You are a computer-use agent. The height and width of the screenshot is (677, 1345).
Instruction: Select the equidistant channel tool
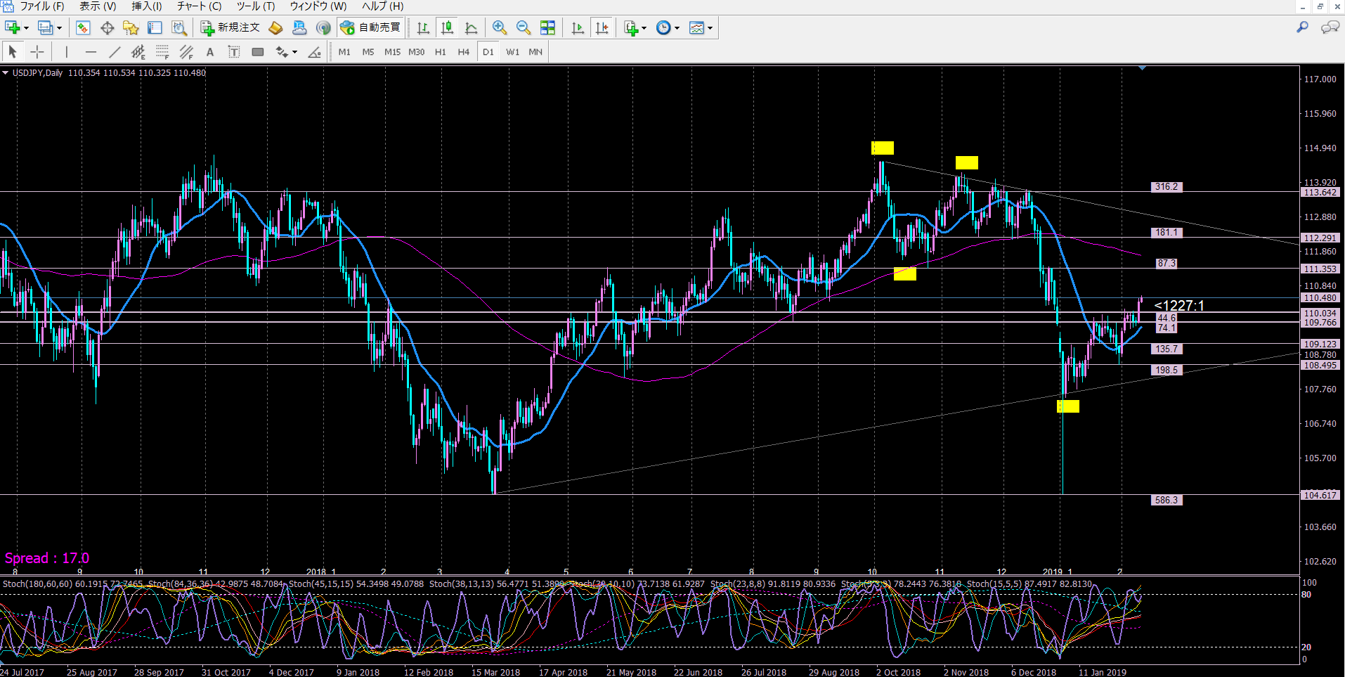[138, 51]
